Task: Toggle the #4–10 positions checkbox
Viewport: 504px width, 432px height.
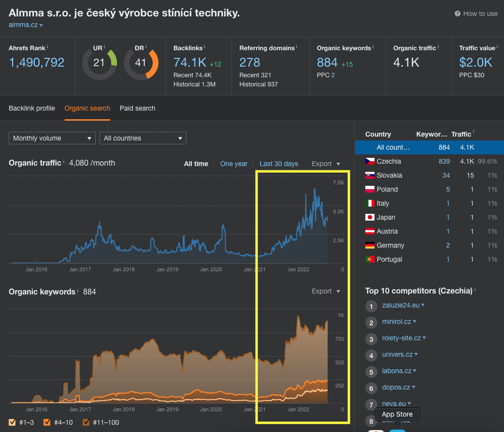Action: coord(47,422)
